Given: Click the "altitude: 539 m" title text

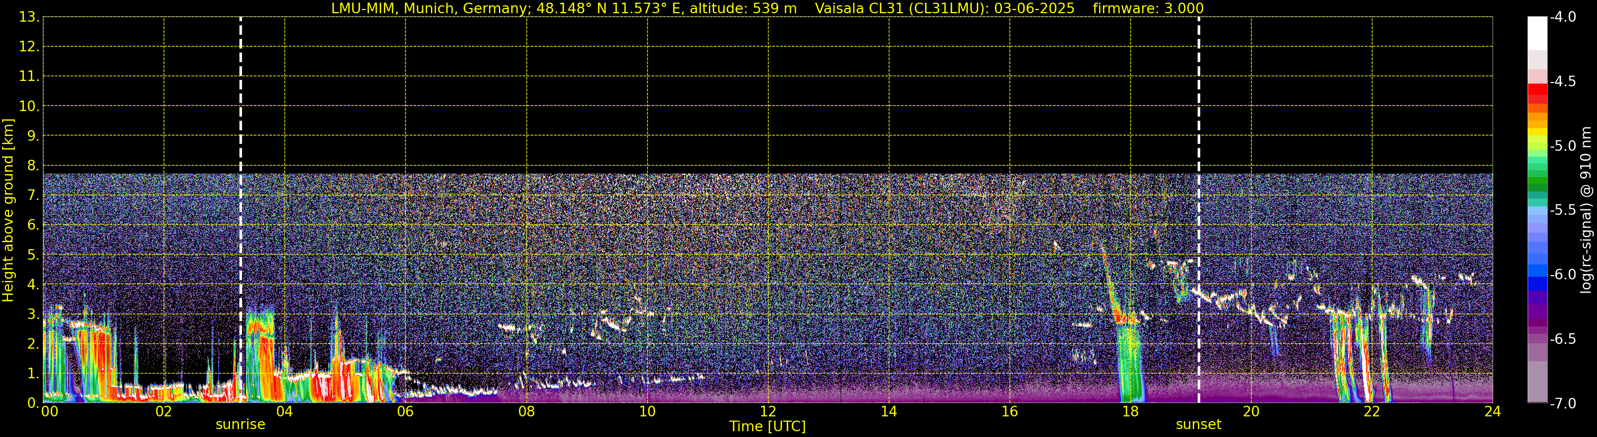Looking at the screenshot, I should click(x=743, y=8).
